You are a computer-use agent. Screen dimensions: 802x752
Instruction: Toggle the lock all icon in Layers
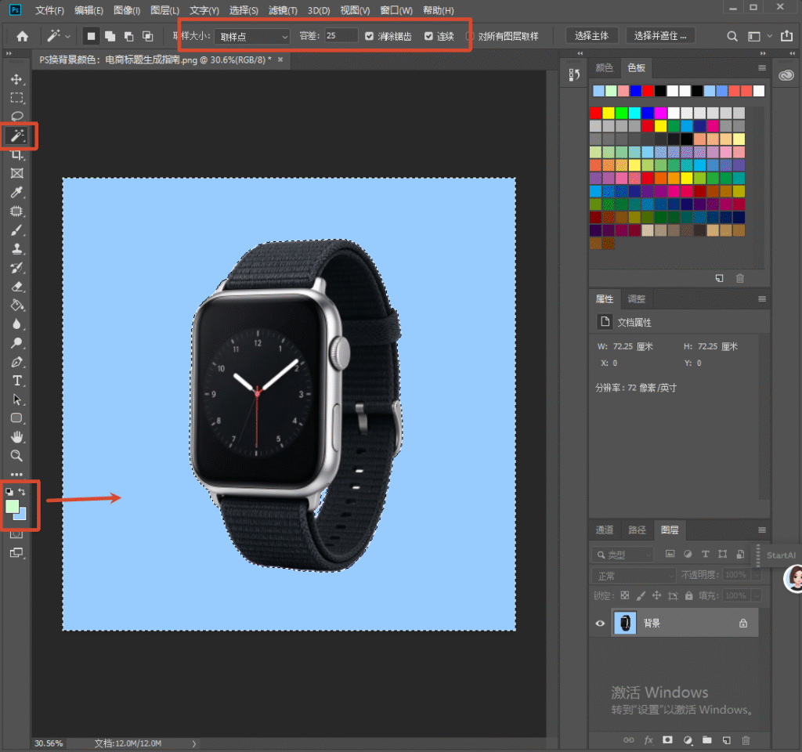689,595
